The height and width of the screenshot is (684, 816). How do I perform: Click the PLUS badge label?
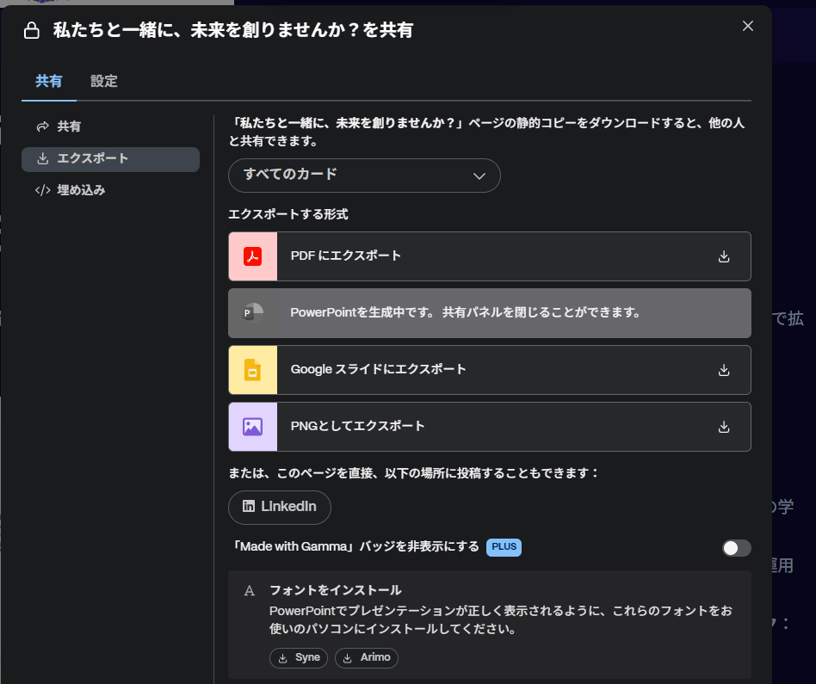pyautogui.click(x=504, y=547)
